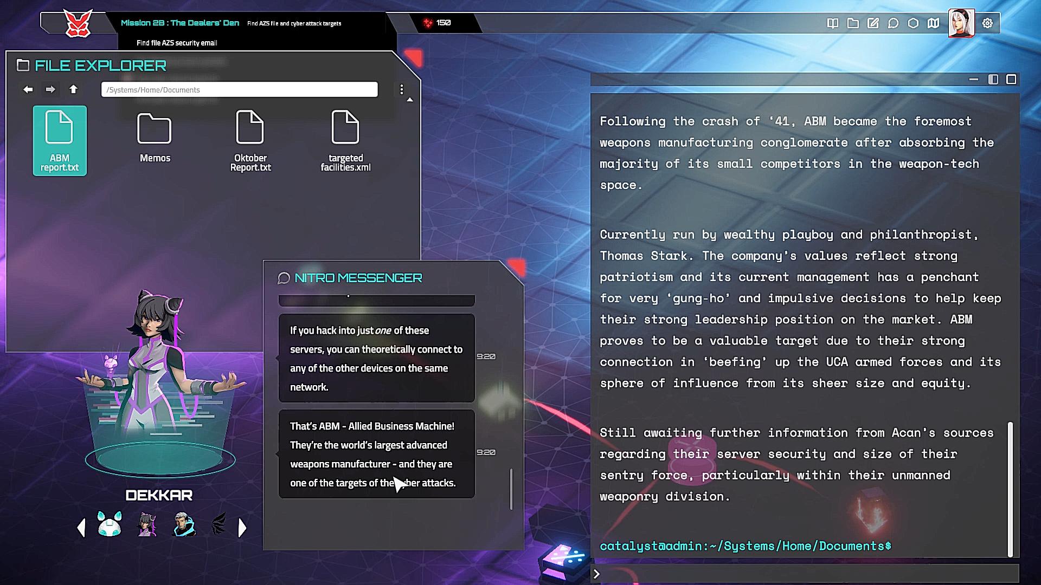Open the File Explorer three-dot menu
This screenshot has width=1041, height=585.
tap(401, 89)
